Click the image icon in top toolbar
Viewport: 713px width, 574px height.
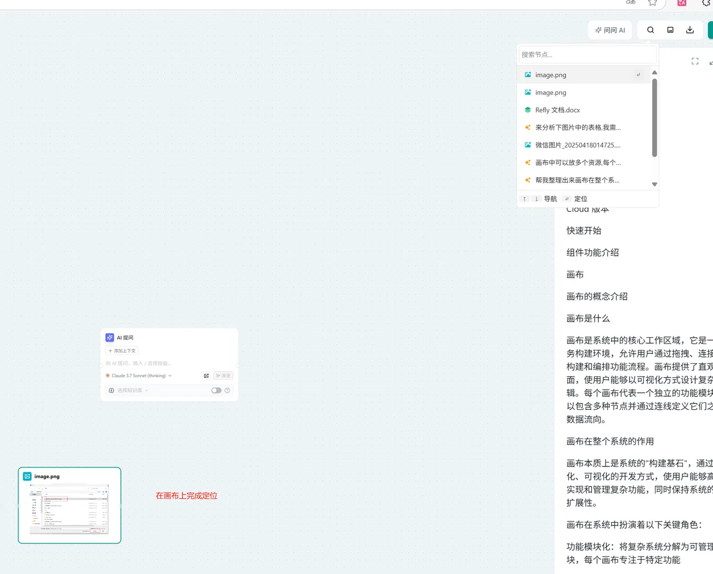pos(670,30)
